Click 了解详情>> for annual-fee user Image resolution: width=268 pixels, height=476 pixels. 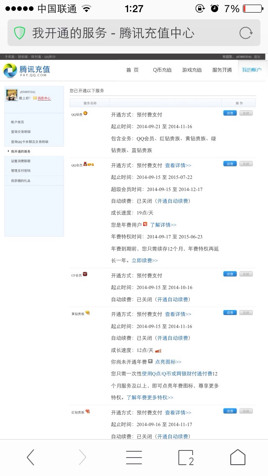tap(163, 225)
